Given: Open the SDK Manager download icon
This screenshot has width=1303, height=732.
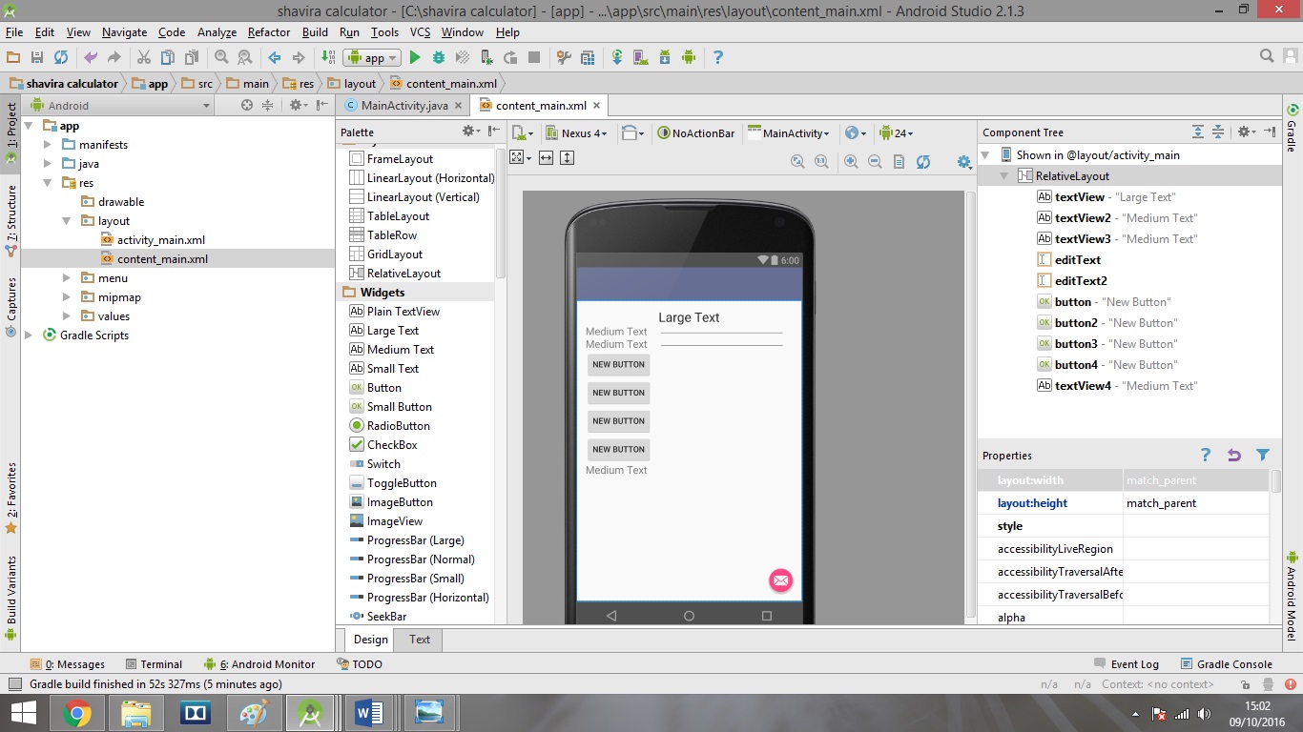Looking at the screenshot, I should click(x=665, y=57).
